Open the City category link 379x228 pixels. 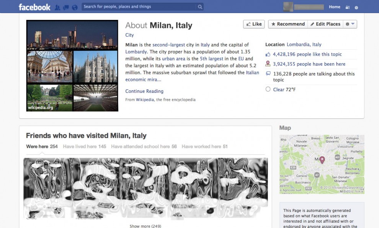[x=129, y=35]
